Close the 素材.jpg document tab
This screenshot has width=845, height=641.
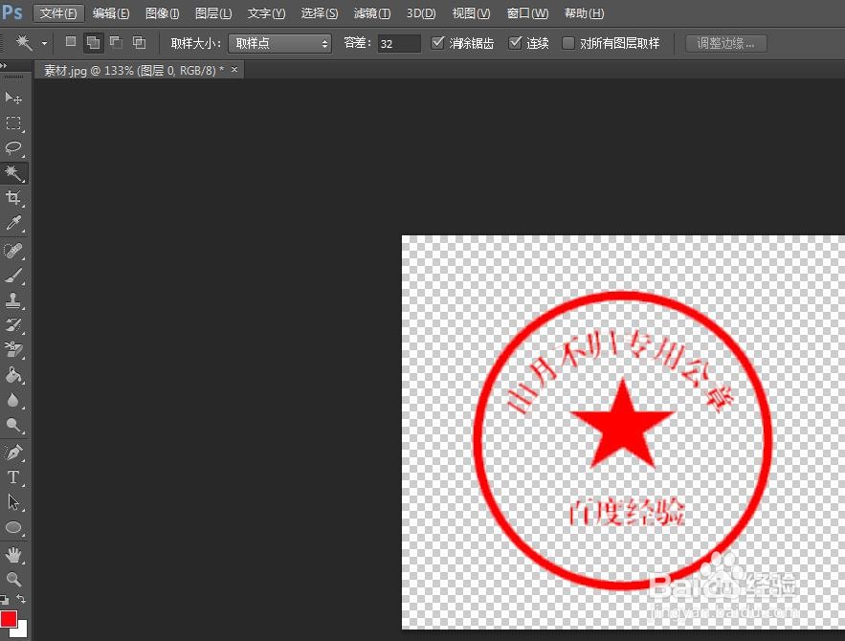click(234, 70)
